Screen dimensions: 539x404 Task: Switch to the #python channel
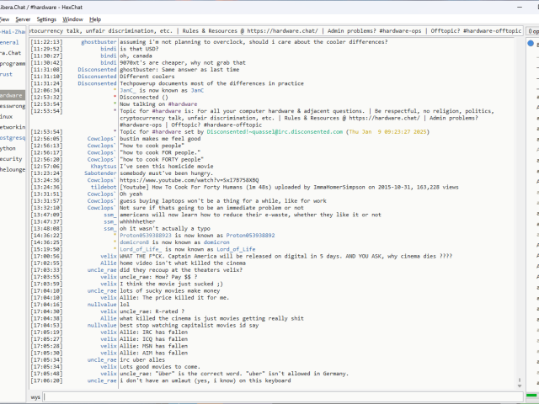(x=10, y=147)
